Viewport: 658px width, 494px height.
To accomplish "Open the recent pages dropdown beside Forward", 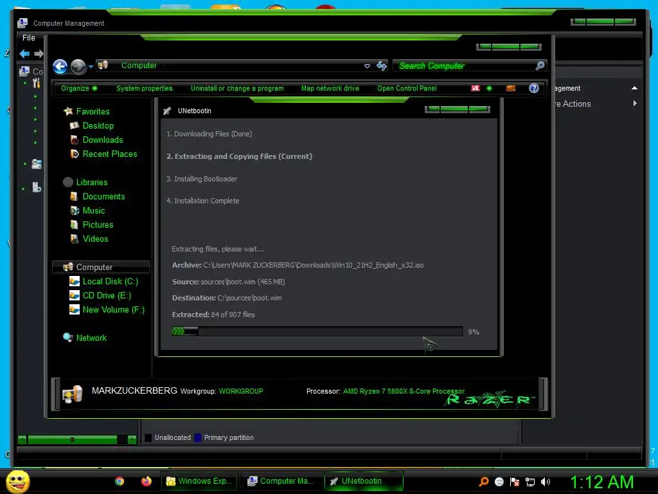I will [x=91, y=66].
